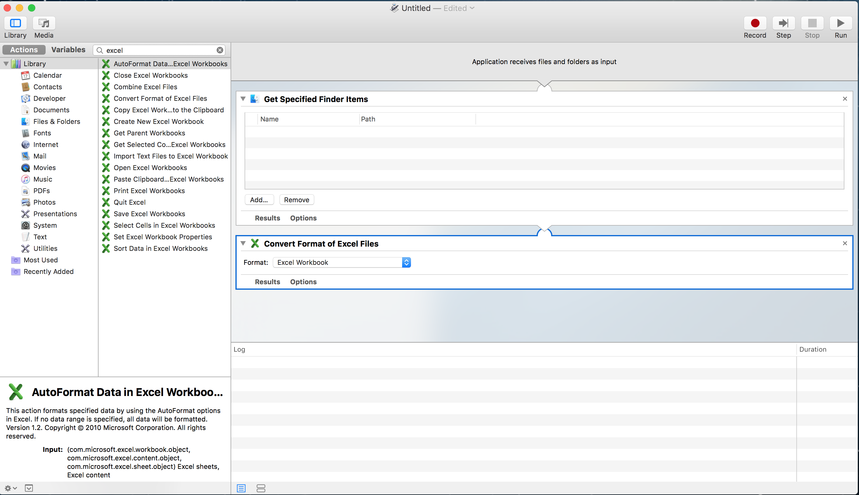Image resolution: width=859 pixels, height=495 pixels.
Task: Select the Photos library category
Action: pos(45,202)
